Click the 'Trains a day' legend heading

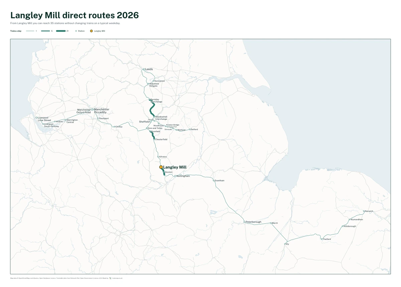(16, 31)
